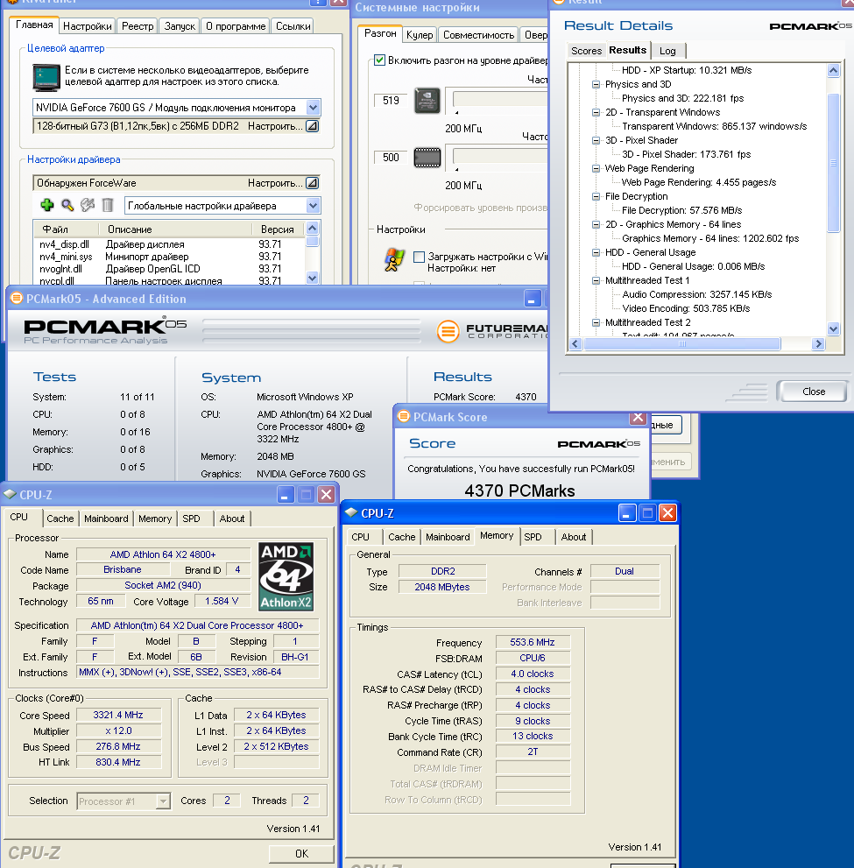Select the nvoglnt.dll row in the driver list
Screen dimensions: 854x868
[x=169, y=269]
